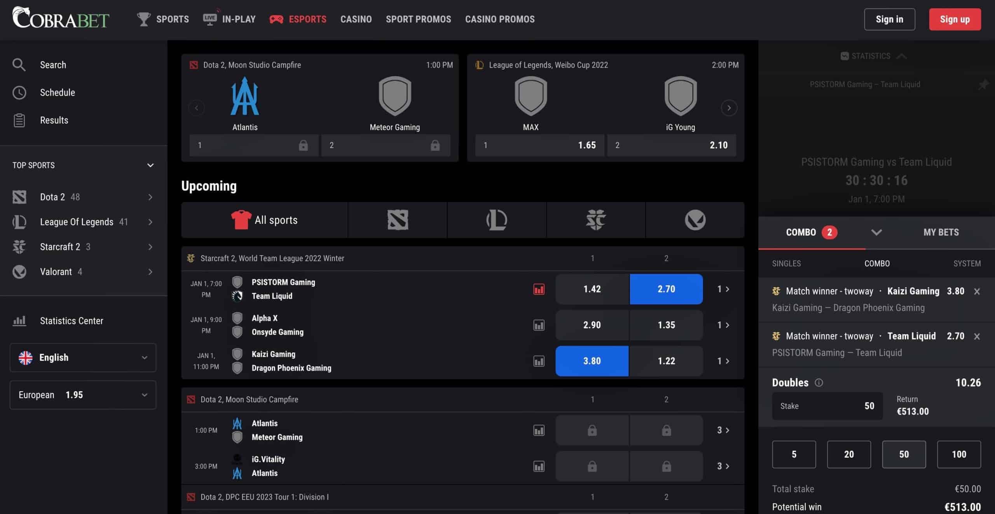Show next featured match carousel arrow
The width and height of the screenshot is (995, 514).
(x=729, y=108)
